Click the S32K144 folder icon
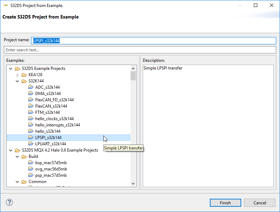Viewport: 280px width, 212px height. 24,81
